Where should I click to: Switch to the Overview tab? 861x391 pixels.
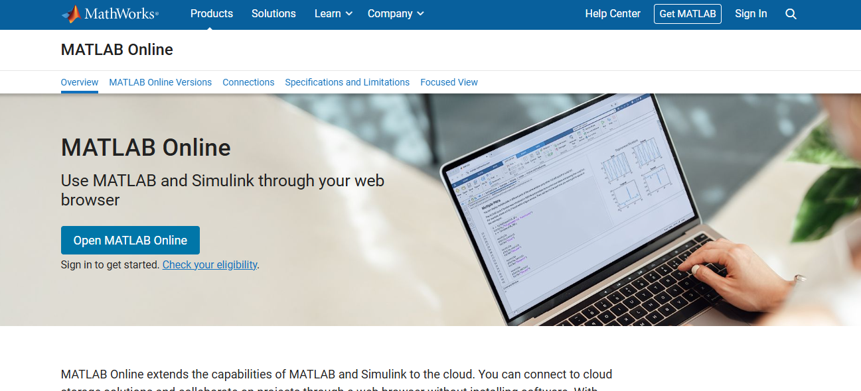79,82
